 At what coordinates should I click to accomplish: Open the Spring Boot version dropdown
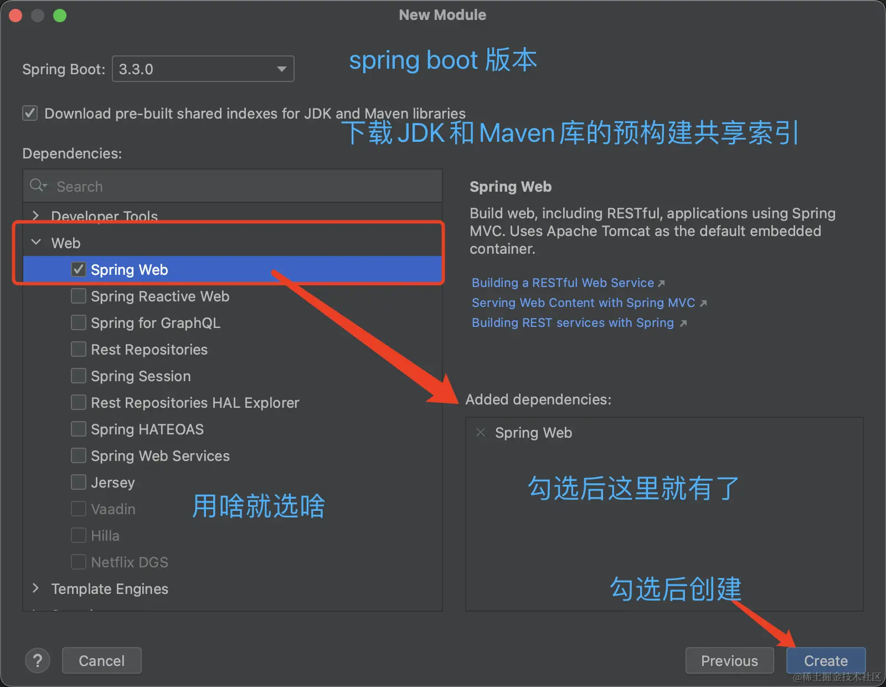[203, 69]
